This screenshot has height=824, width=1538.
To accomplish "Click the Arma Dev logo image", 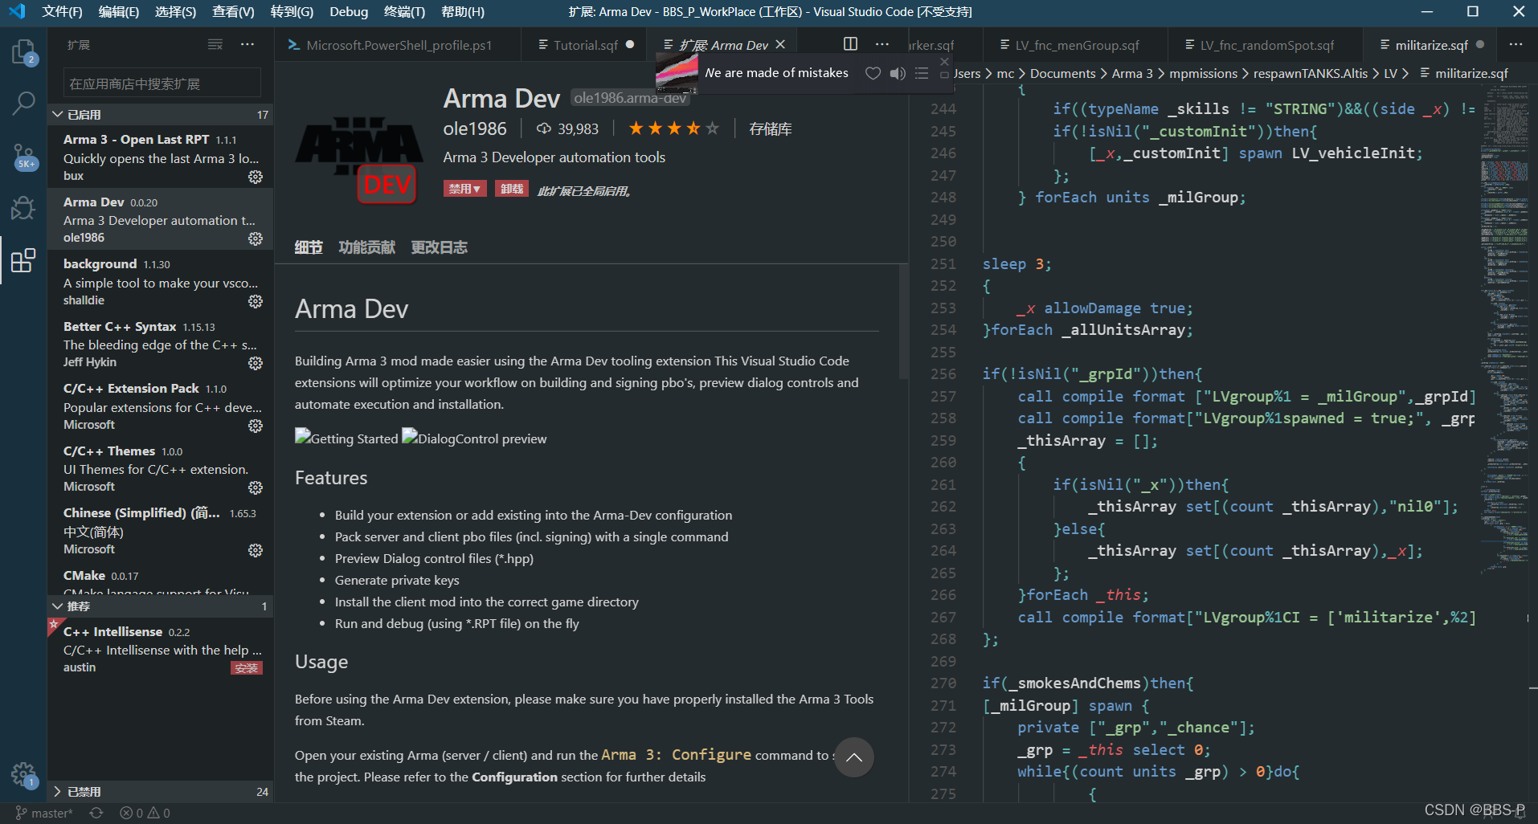I will click(358, 161).
